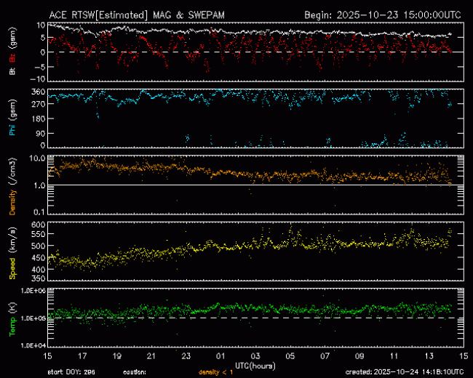This screenshot has width=473, height=378.
Task: Click the UTC(hours) x-axis label
Action: pos(254,363)
